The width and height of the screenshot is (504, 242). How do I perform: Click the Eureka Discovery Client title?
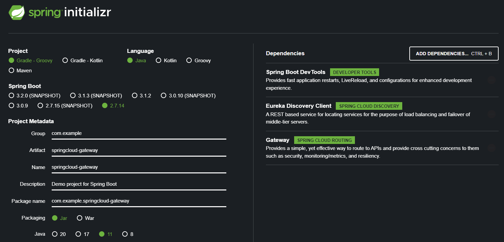(299, 106)
